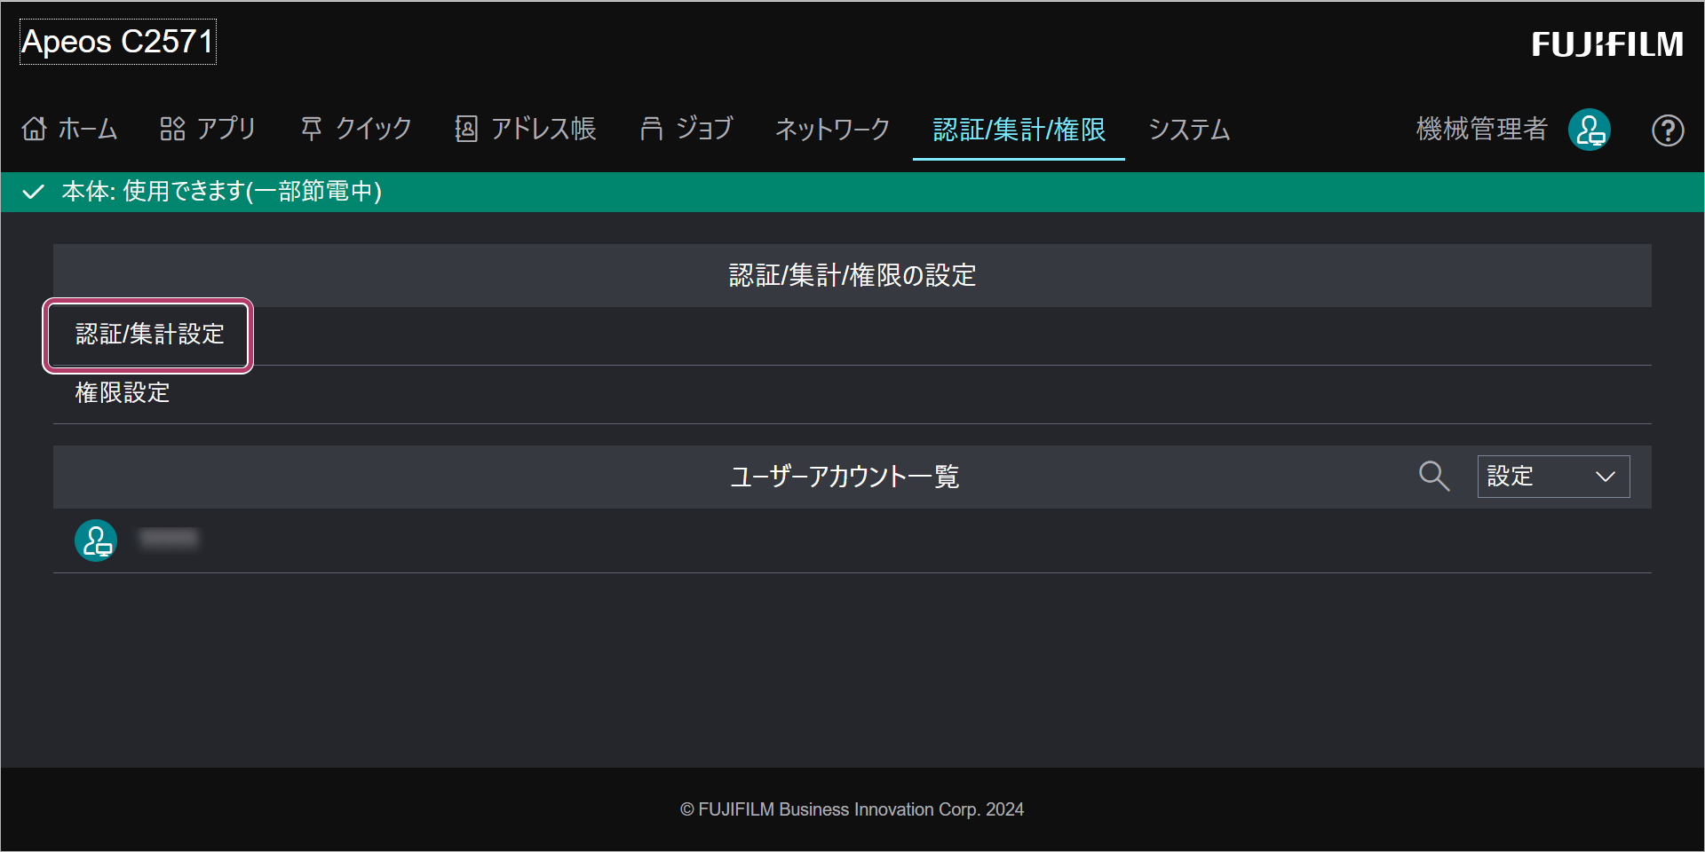Click the アプリ grid icon
Image resolution: width=1705 pixels, height=852 pixels.
[172, 129]
